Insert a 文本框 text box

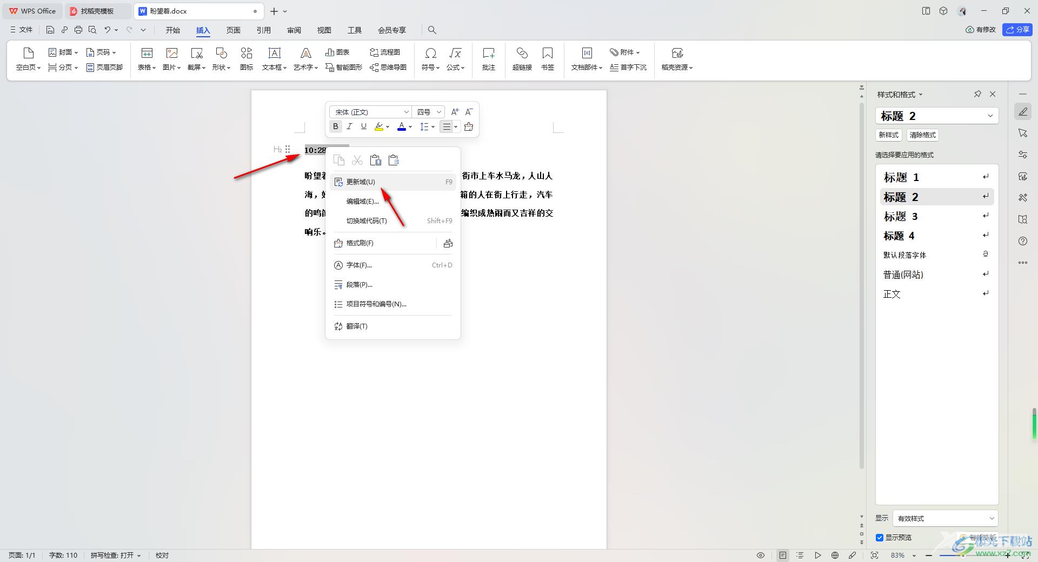pyautogui.click(x=274, y=58)
